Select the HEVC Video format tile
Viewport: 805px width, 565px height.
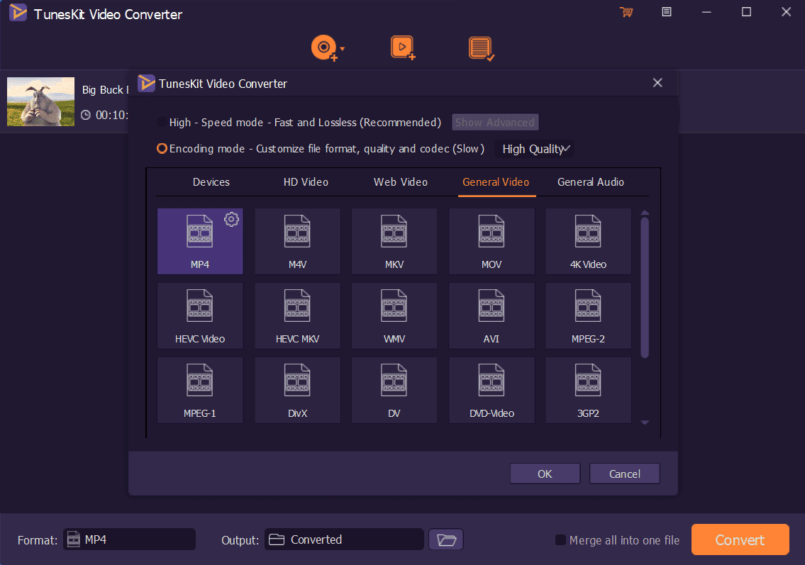(200, 315)
